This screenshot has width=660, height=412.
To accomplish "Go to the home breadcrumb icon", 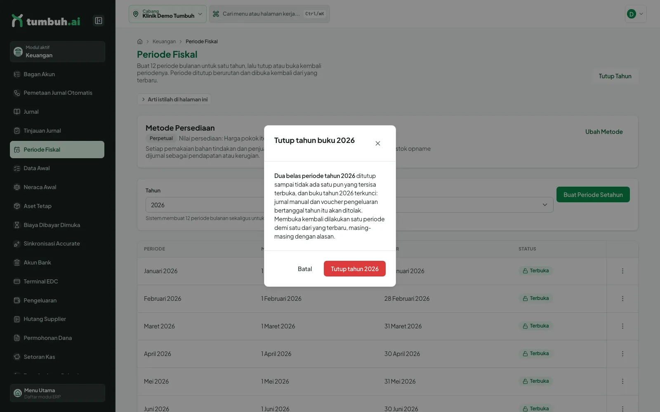I will pos(140,42).
